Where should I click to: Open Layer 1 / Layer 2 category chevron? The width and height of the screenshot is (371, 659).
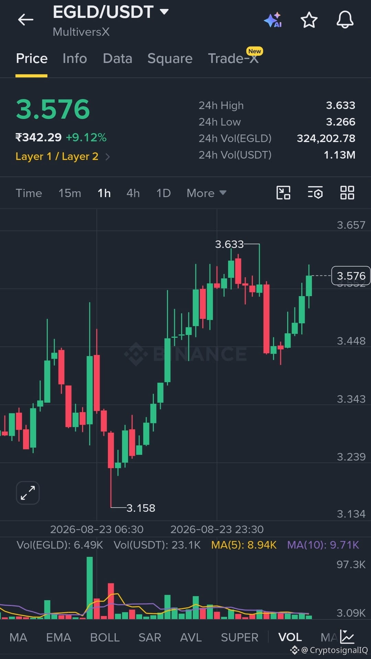click(108, 157)
